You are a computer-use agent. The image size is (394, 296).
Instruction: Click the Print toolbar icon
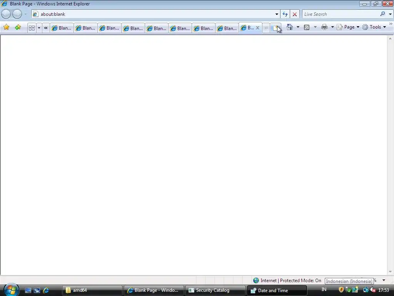click(x=324, y=27)
